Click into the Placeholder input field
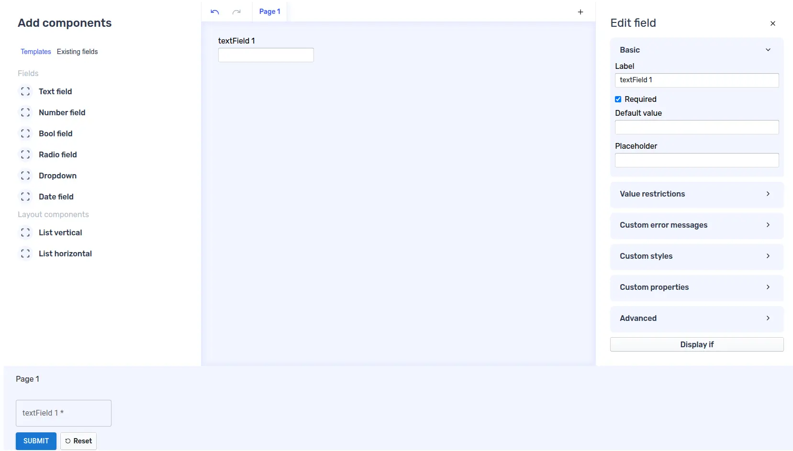Image resolution: width=793 pixels, height=451 pixels. (696, 160)
